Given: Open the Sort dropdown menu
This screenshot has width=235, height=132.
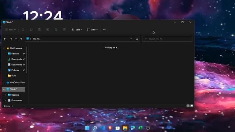Looking at the screenshot, I should click(77, 30).
